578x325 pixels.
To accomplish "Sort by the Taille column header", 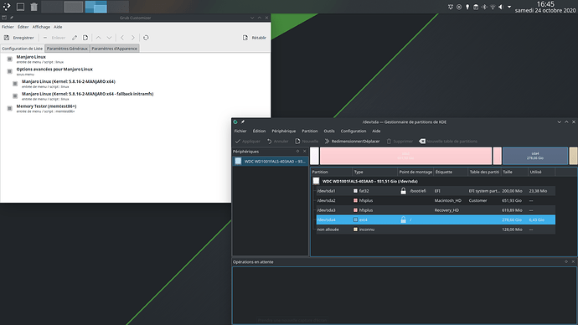I will click(x=514, y=172).
